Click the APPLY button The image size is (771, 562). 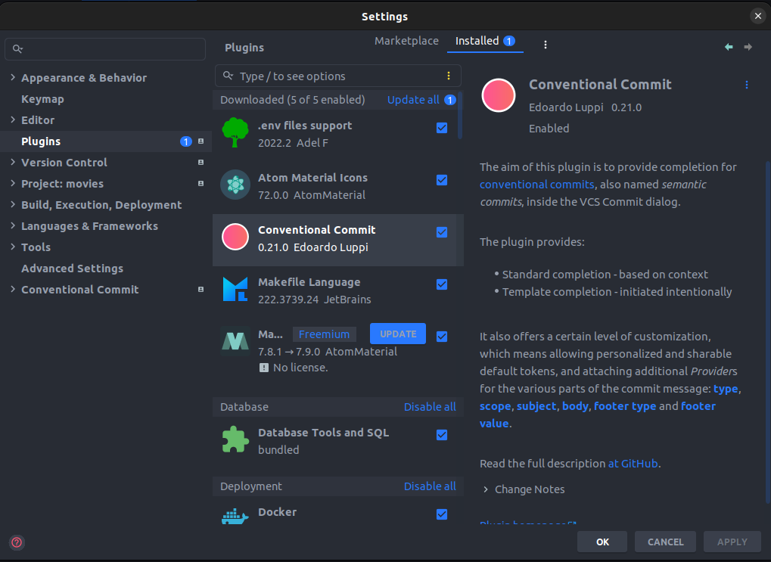pos(732,542)
